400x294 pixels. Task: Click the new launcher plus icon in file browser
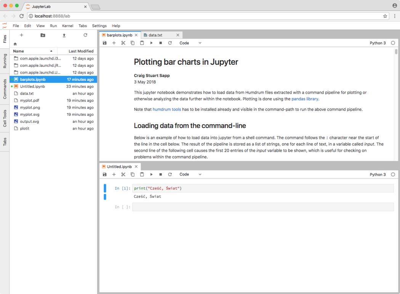[21, 35]
